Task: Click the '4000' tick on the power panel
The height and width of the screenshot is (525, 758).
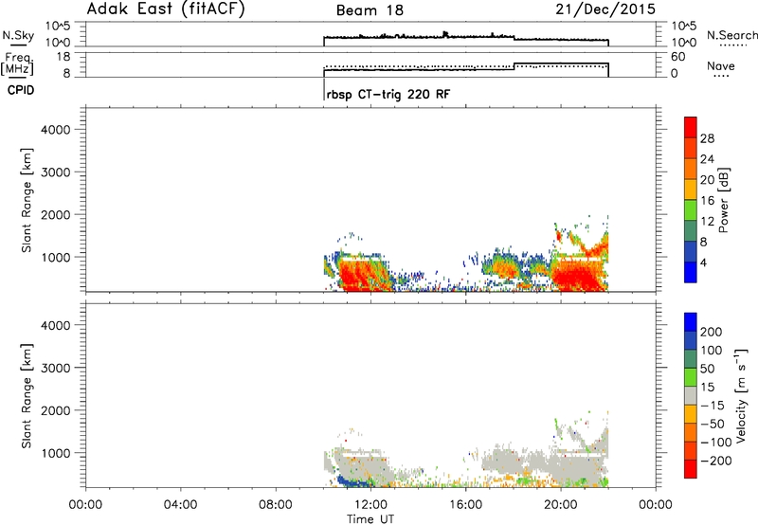Action: [56, 130]
